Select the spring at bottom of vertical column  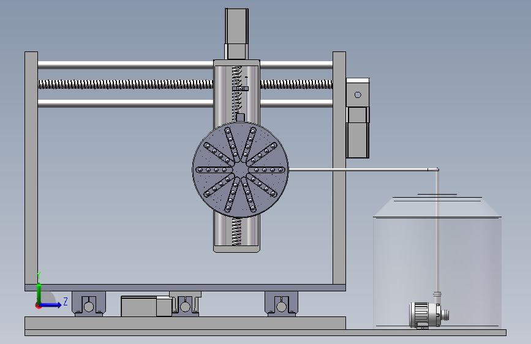tap(237, 231)
